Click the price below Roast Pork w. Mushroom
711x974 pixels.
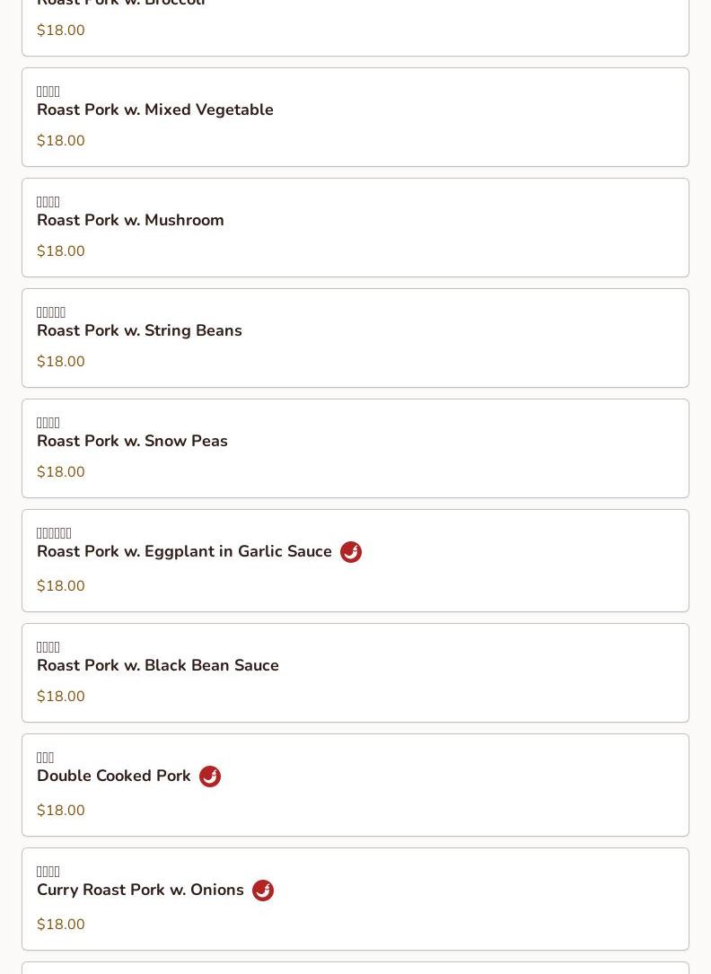tap(61, 251)
